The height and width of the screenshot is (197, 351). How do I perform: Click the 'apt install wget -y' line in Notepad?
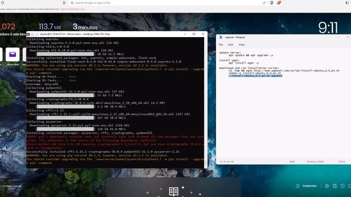[x=244, y=63]
